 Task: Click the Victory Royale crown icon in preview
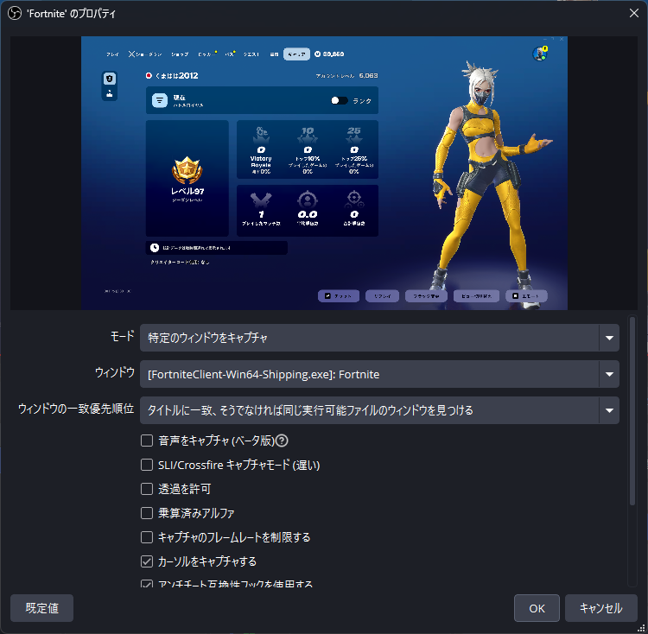tap(261, 134)
